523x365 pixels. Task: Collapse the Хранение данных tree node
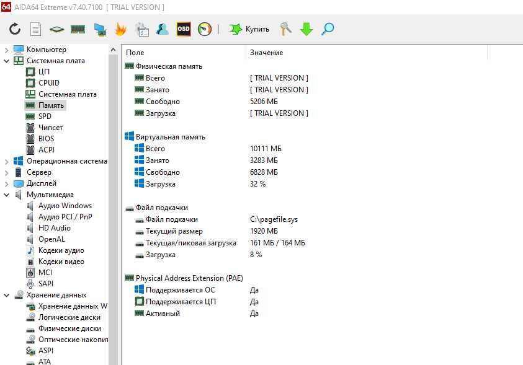pyautogui.click(x=6, y=296)
